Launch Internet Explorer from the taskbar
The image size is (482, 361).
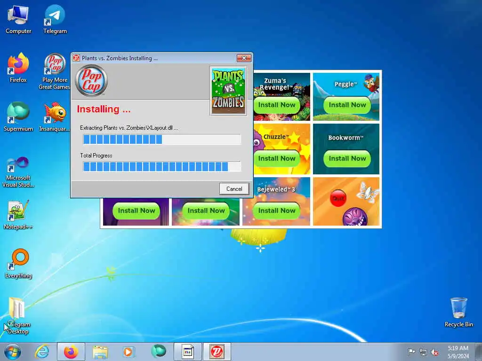pyautogui.click(x=42, y=352)
